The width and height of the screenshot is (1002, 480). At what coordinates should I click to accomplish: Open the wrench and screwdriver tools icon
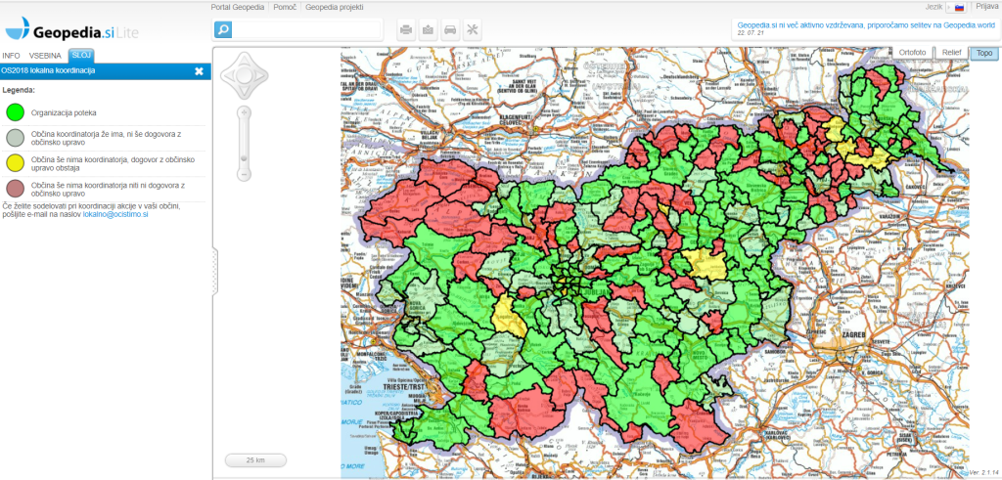[473, 30]
